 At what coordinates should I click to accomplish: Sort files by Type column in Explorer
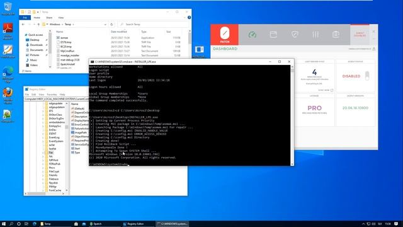click(144, 32)
